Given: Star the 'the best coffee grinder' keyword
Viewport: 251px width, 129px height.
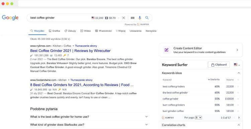Looking at the screenshot, I should point(238,93).
